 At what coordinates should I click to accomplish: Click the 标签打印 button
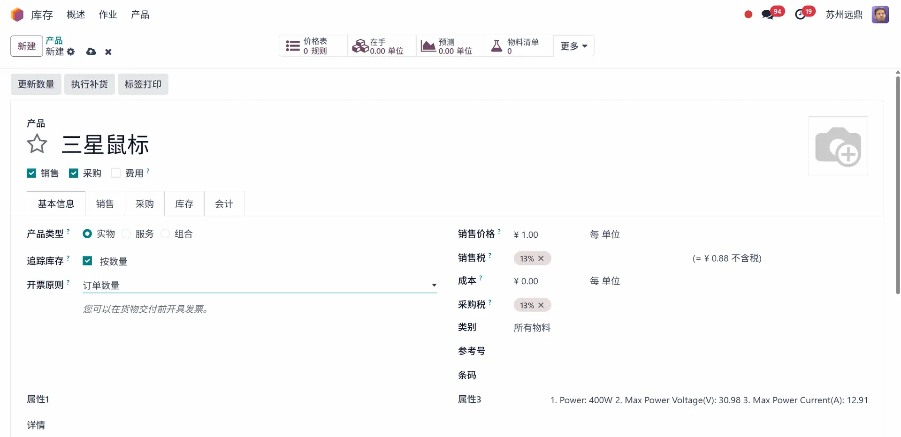point(143,84)
